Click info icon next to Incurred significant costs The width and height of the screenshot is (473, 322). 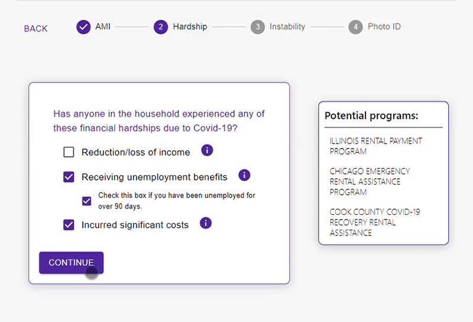206,223
